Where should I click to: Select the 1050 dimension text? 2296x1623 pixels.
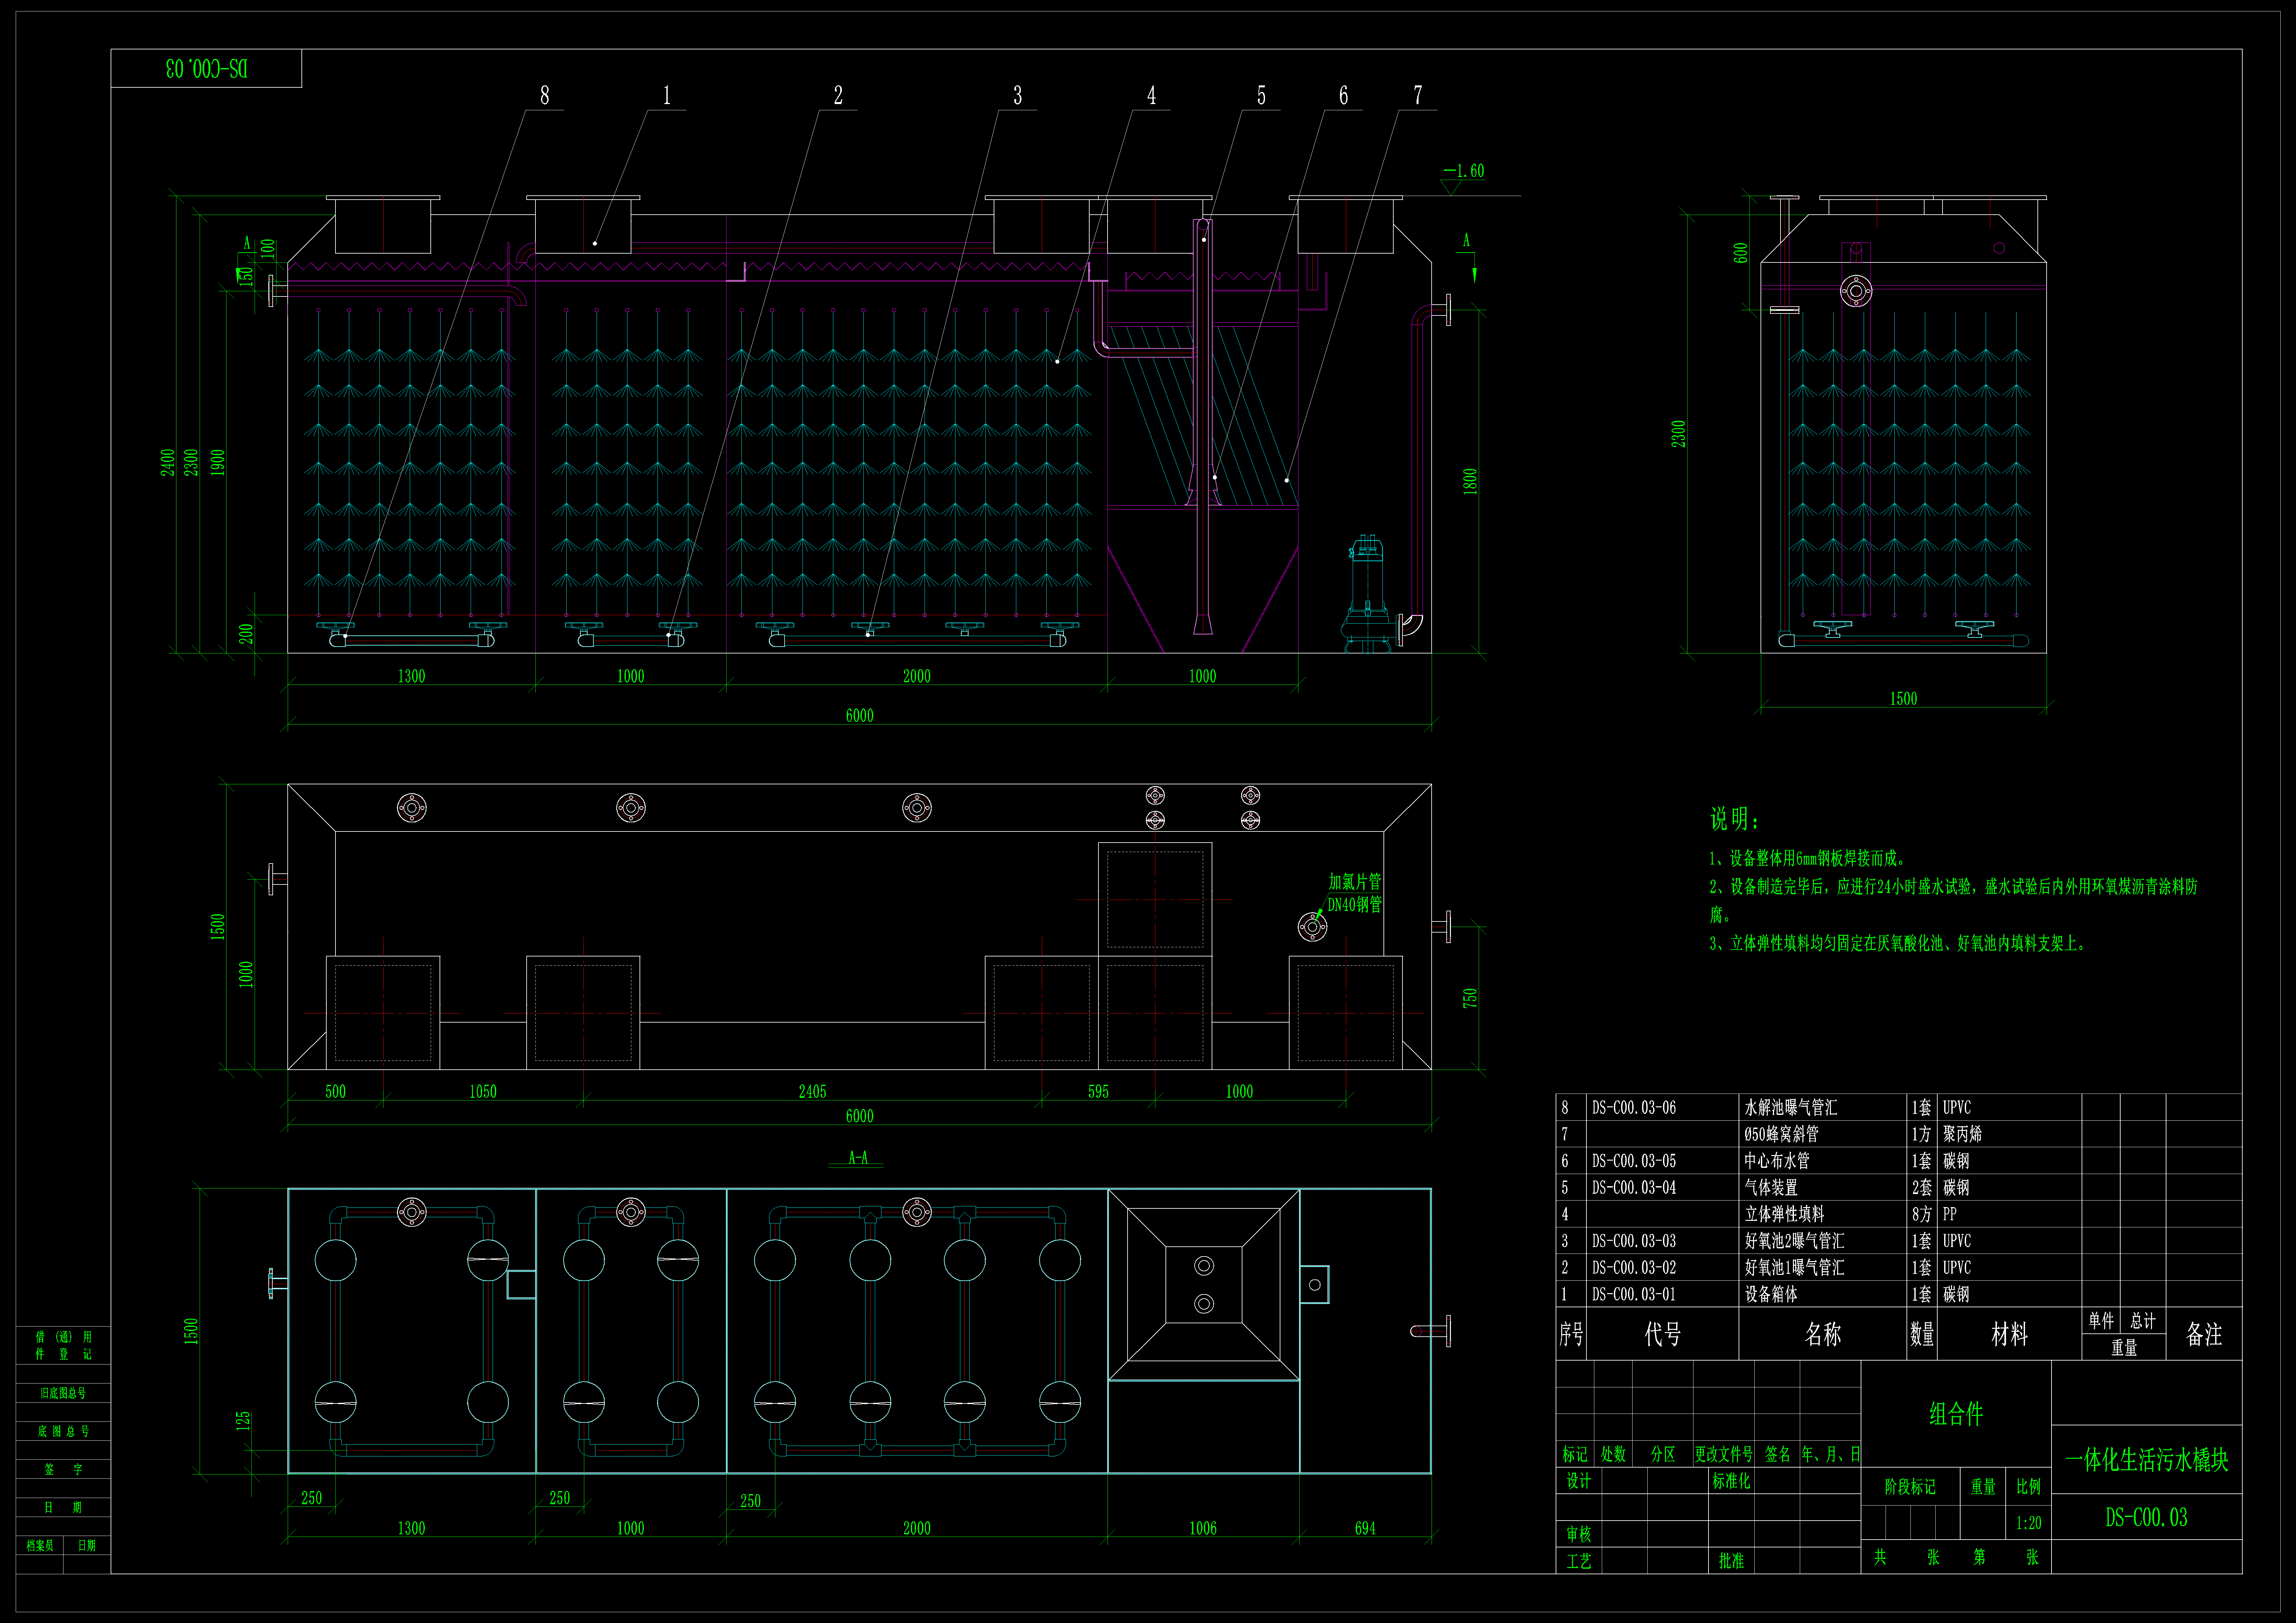click(483, 1091)
